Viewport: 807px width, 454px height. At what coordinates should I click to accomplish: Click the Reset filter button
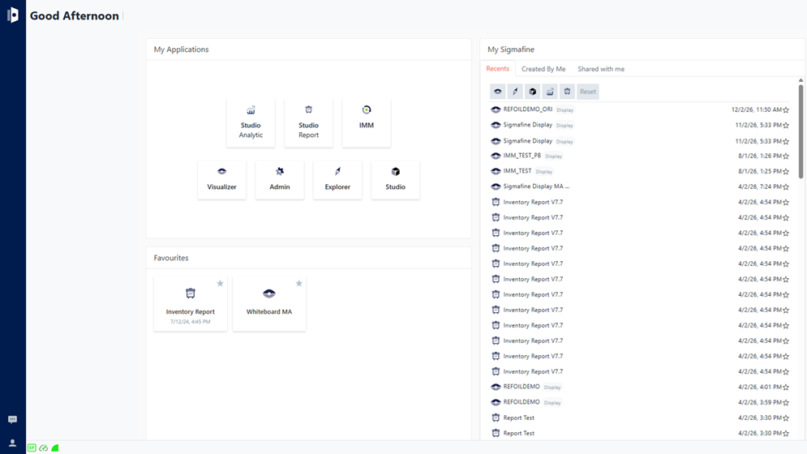pyautogui.click(x=588, y=92)
